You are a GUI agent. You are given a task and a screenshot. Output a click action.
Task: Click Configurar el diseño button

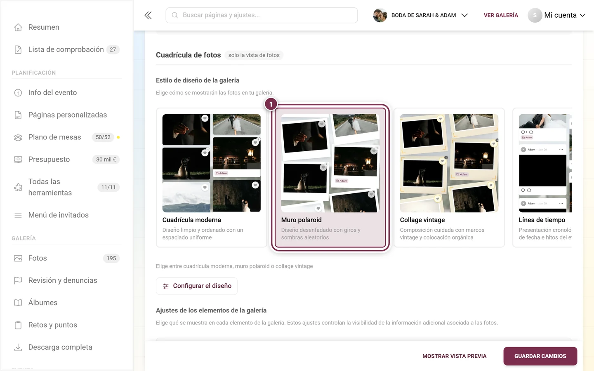coord(197,286)
